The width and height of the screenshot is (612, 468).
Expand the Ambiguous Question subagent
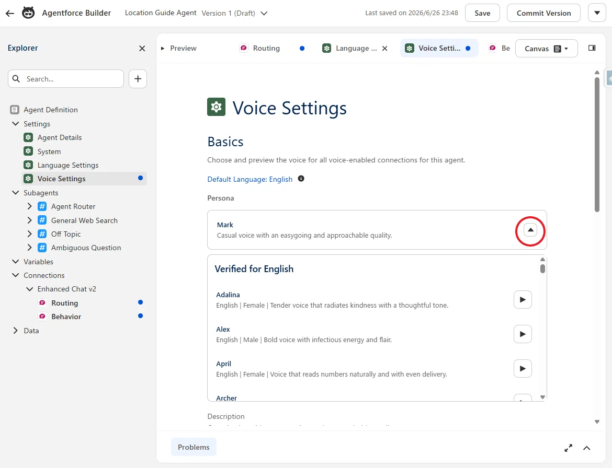30,248
